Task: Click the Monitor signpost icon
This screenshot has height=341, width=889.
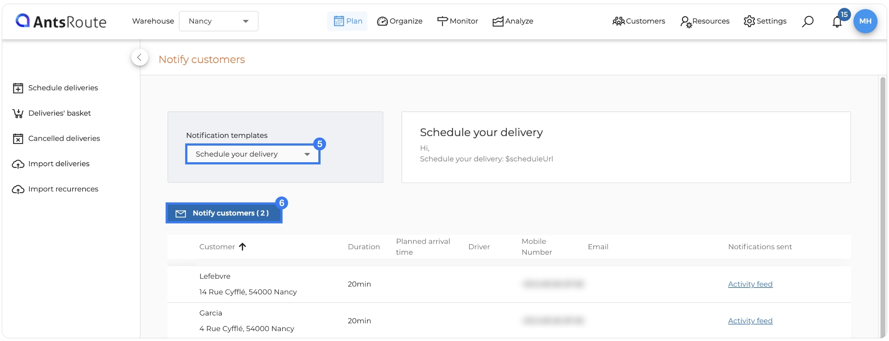Action: pos(442,21)
